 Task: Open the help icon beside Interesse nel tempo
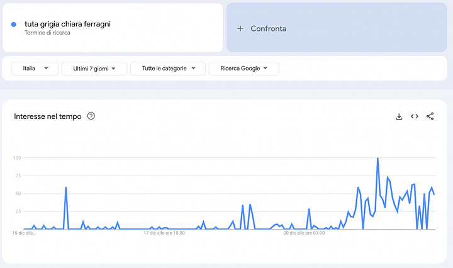pos(91,116)
